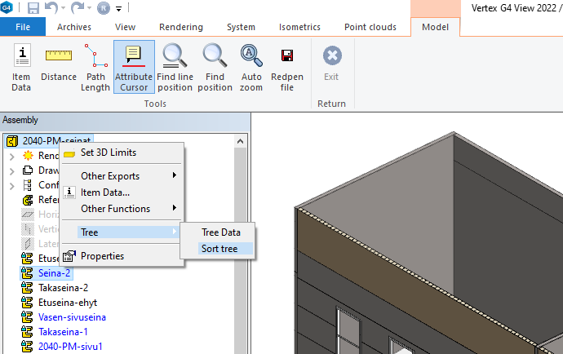Toggle the Attribute Cursor tool
Viewport: 563px width, 354px height.
point(134,67)
